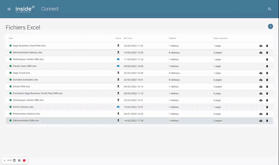The height and width of the screenshot is (165, 279).
Task: Delete Formation Sage Business Cloud Paie DSN.xlsx
Action: (x=267, y=93)
